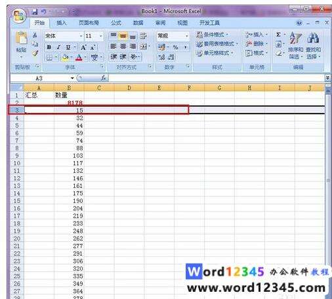Toggle Align Text Right
The image size is (332, 299).
pos(133,46)
